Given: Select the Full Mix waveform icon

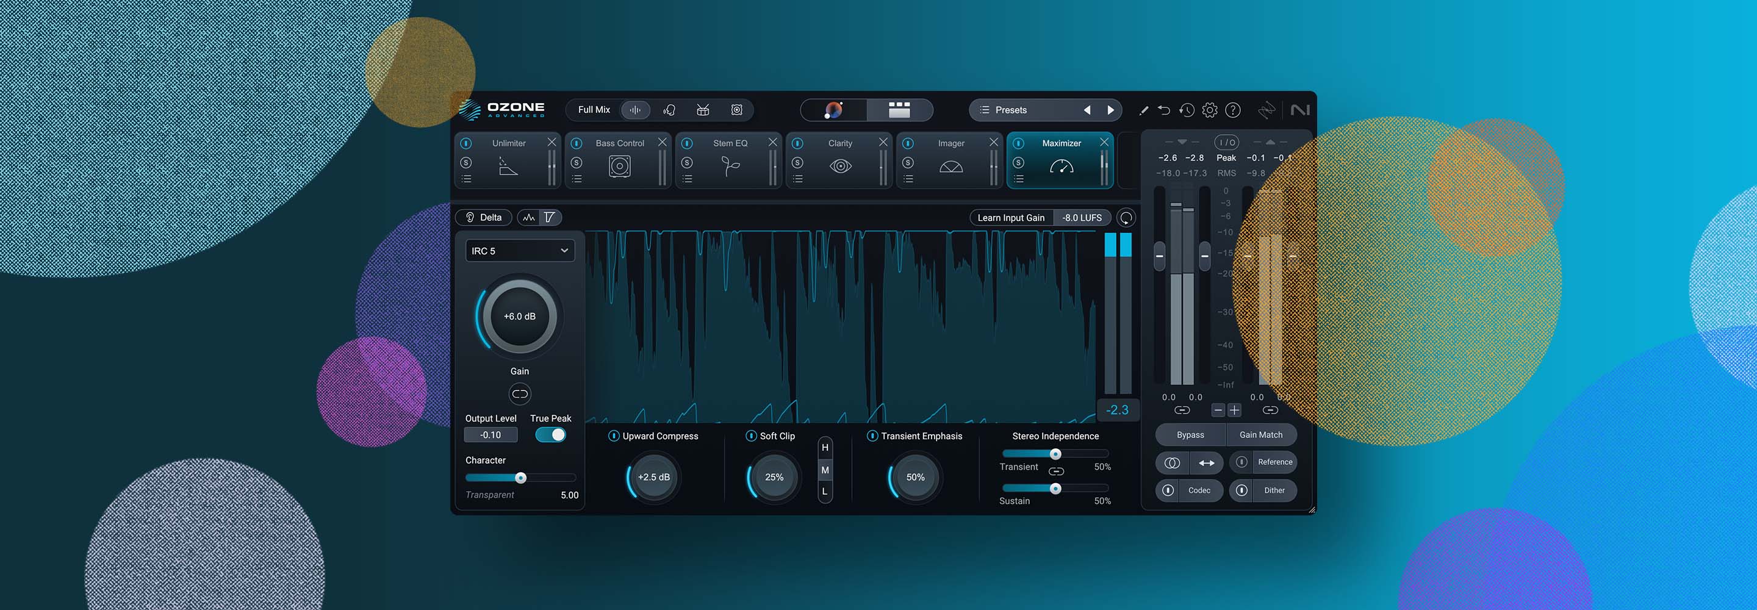Looking at the screenshot, I should click(635, 110).
